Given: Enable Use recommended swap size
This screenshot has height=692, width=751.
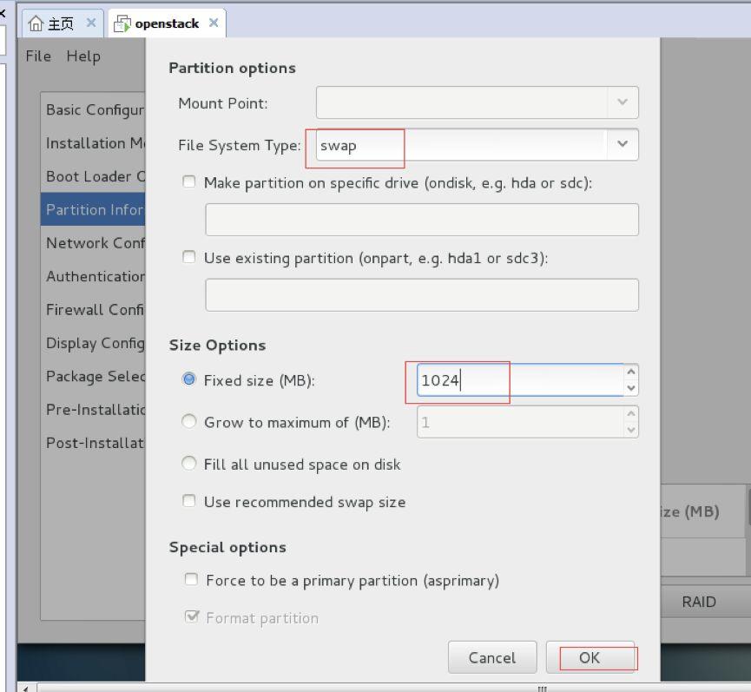Looking at the screenshot, I should [x=189, y=501].
